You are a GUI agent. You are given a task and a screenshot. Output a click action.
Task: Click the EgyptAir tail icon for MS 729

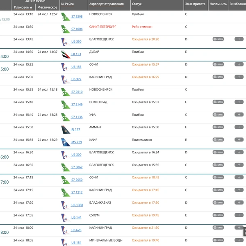click(66, 142)
